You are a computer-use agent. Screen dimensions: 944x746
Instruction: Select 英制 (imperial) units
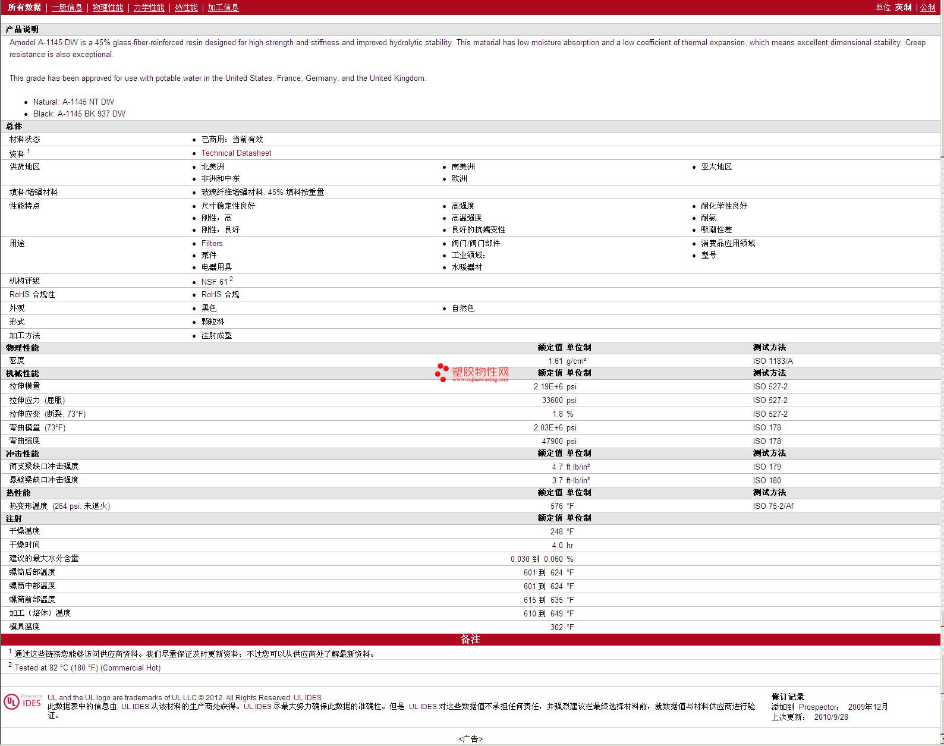coord(903,7)
